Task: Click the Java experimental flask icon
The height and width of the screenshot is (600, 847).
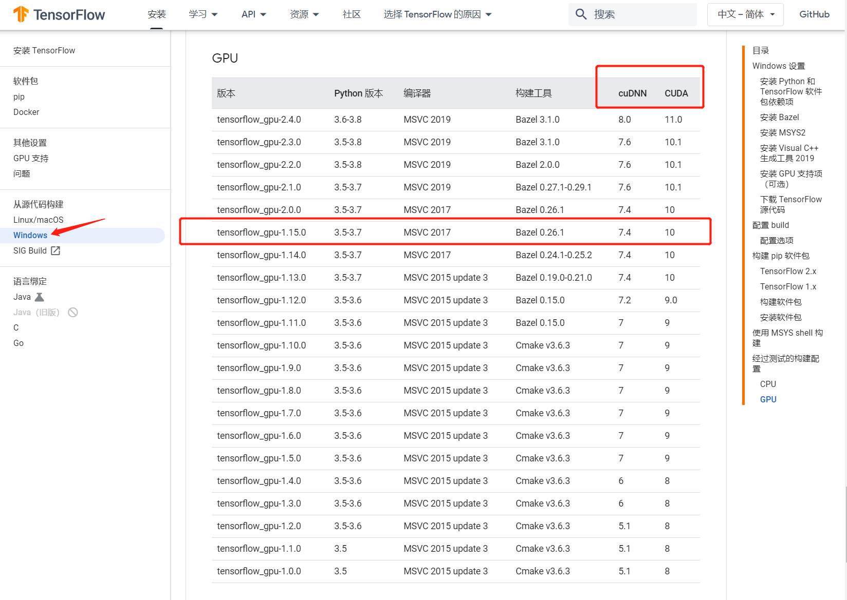Action: (40, 297)
